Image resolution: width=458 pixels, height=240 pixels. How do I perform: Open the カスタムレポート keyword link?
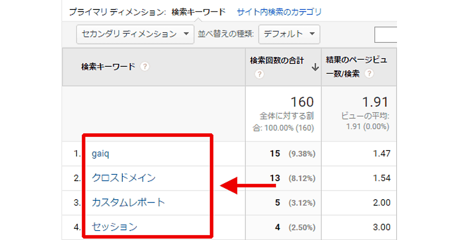(128, 202)
